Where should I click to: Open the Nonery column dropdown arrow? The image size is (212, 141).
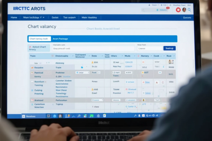click(151, 56)
